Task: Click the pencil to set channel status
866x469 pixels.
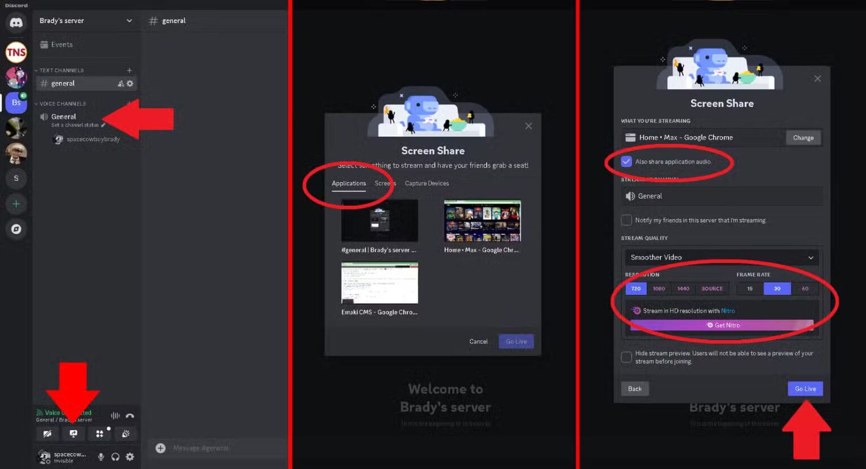Action: 103,125
